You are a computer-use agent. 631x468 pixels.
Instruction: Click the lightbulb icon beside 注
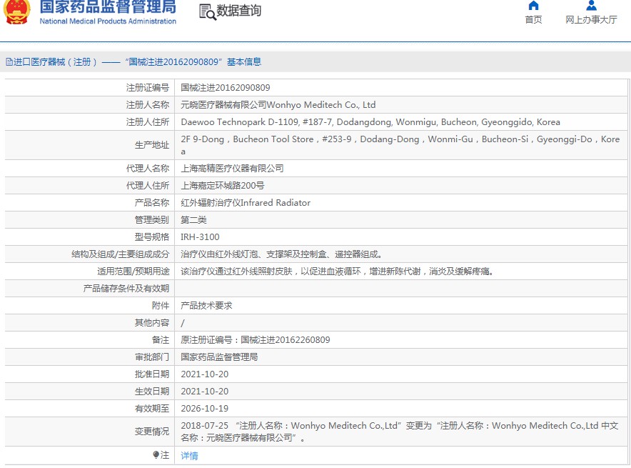click(x=156, y=454)
